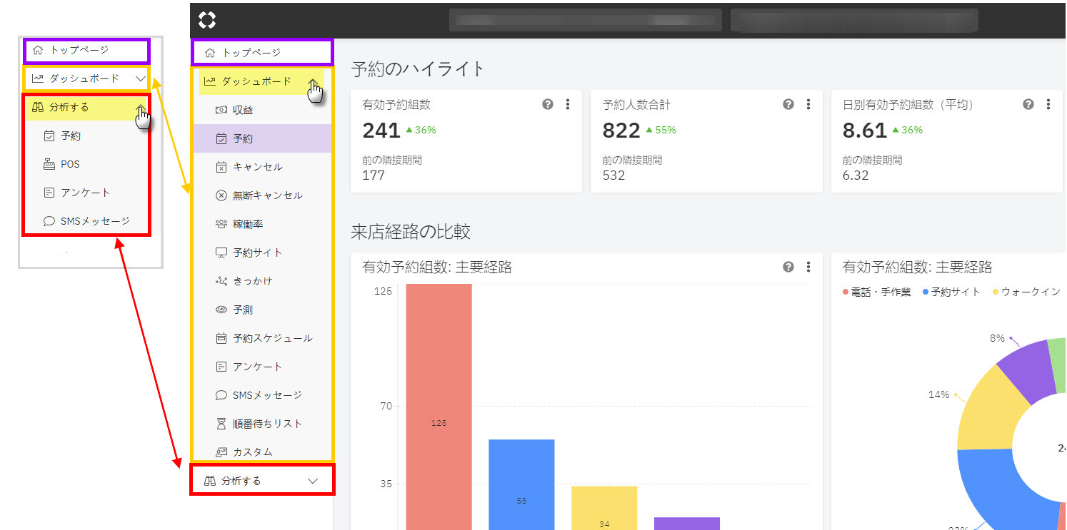Open 日別有効予約組数（平均） card options menu
Image resolution: width=1067 pixels, height=530 pixels.
coord(1048,104)
